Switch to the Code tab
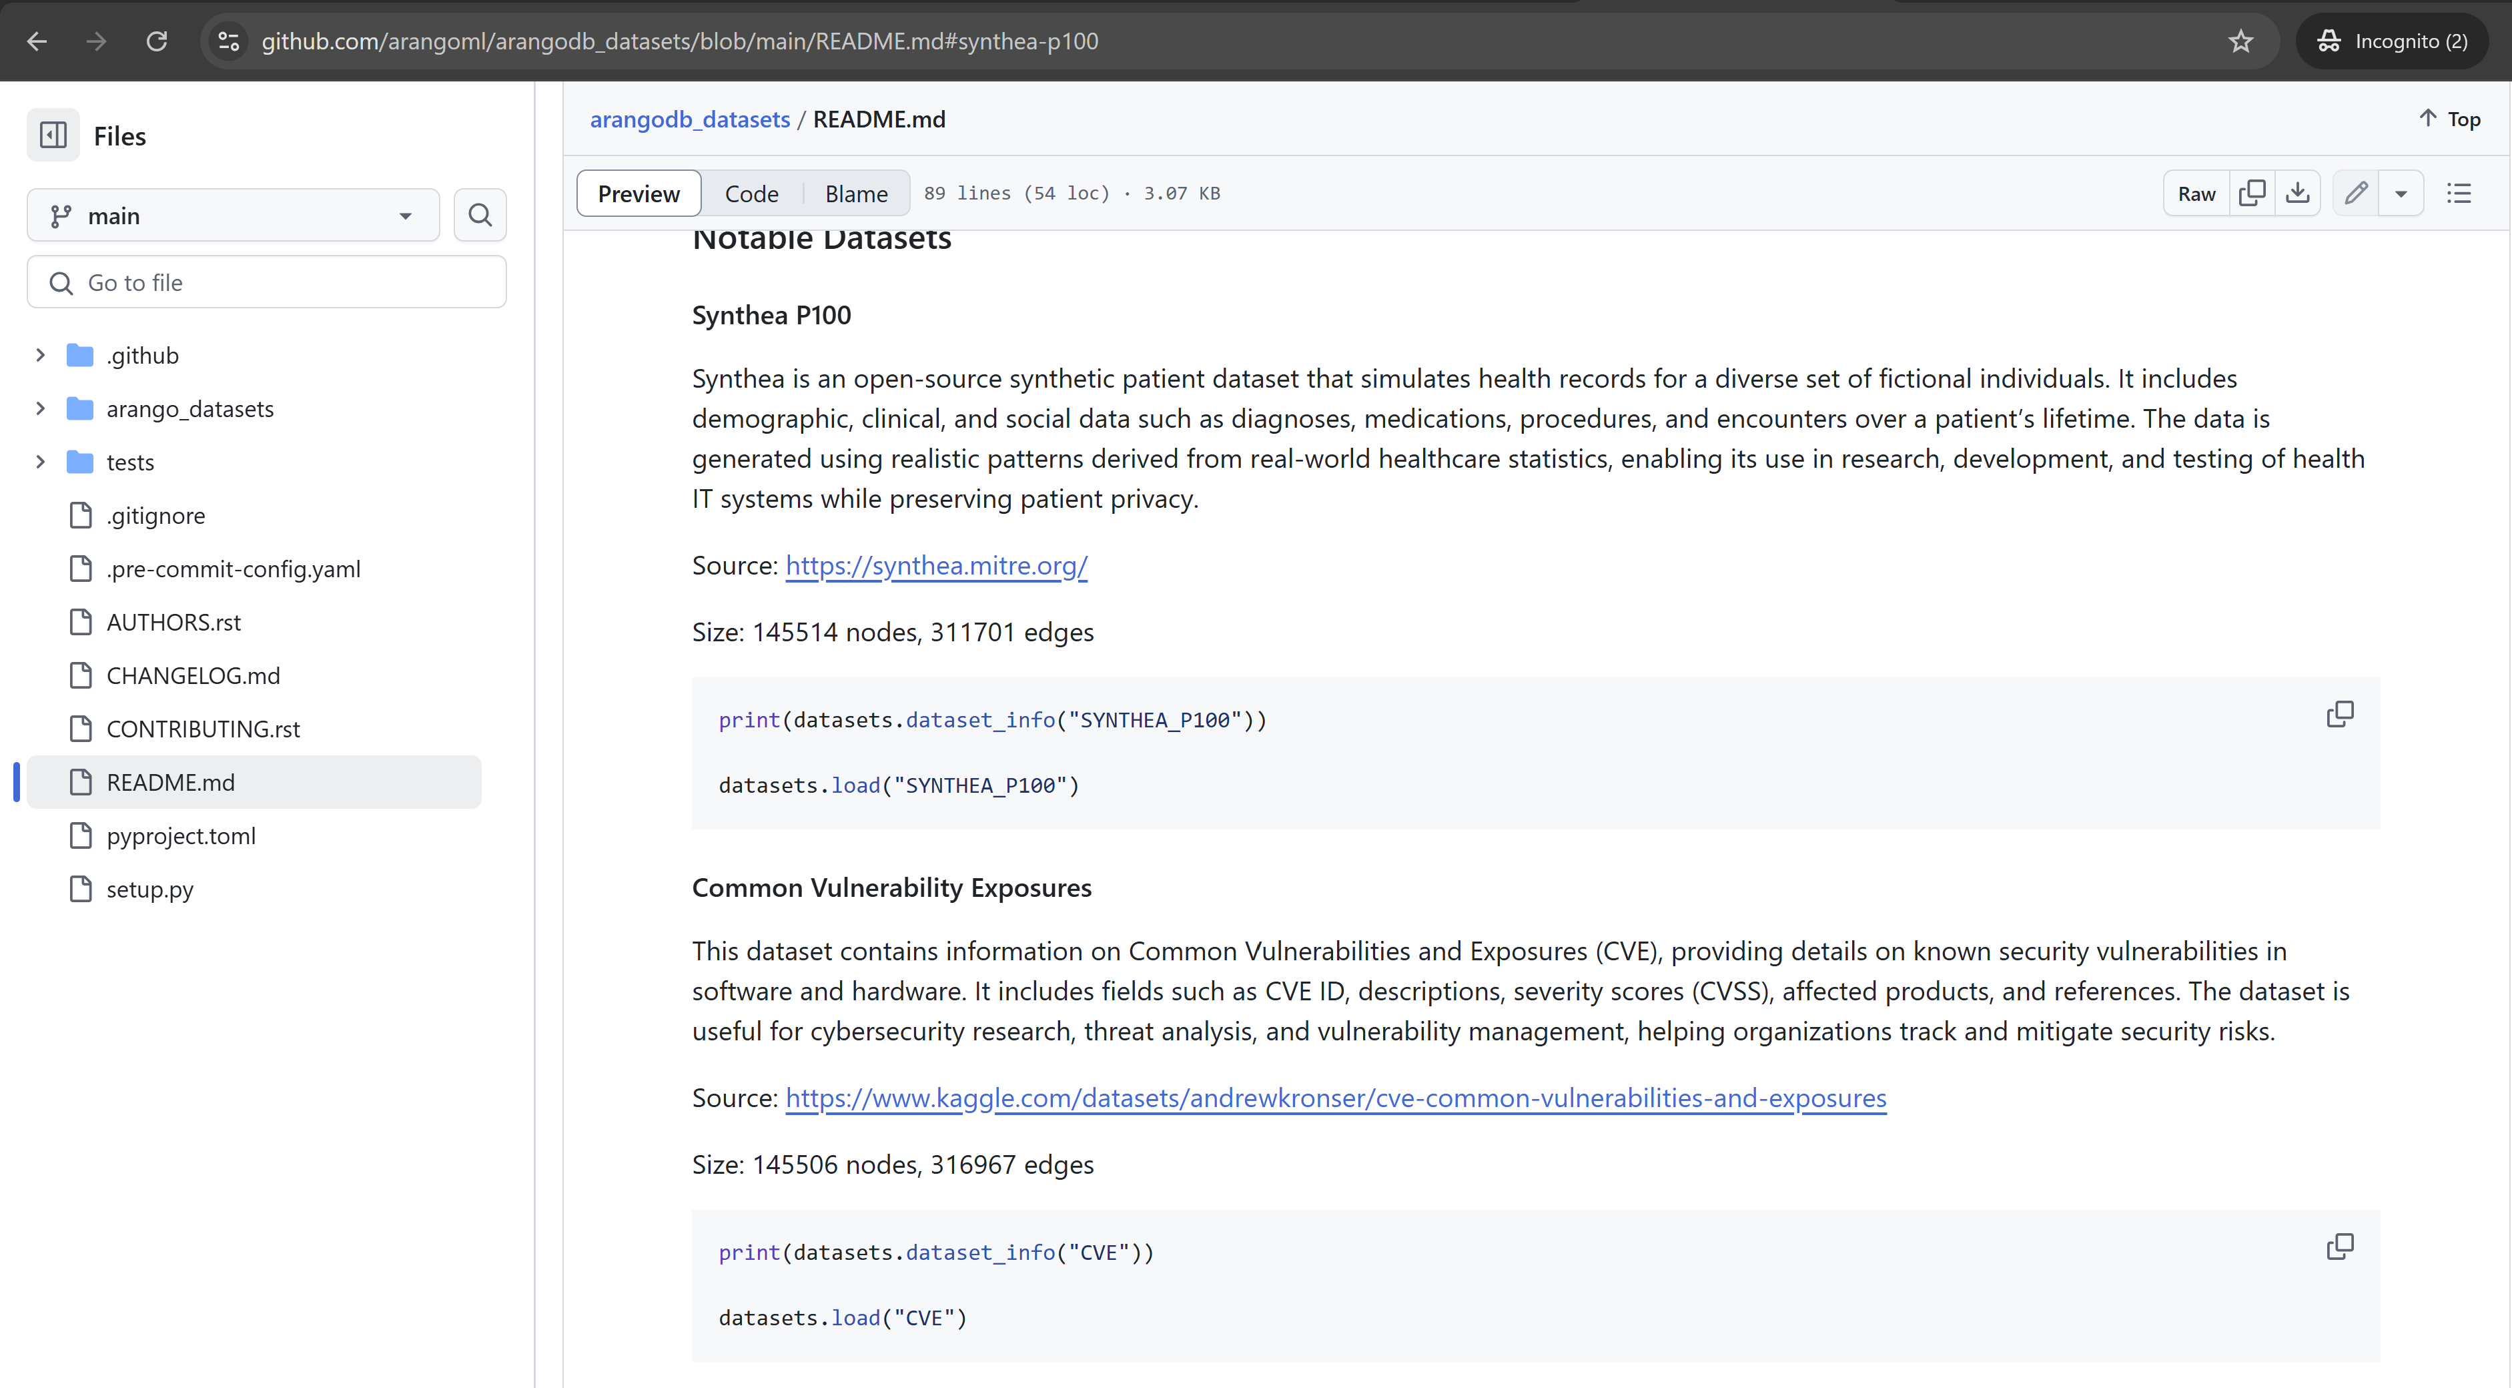The width and height of the screenshot is (2512, 1388). pyautogui.click(x=751, y=193)
